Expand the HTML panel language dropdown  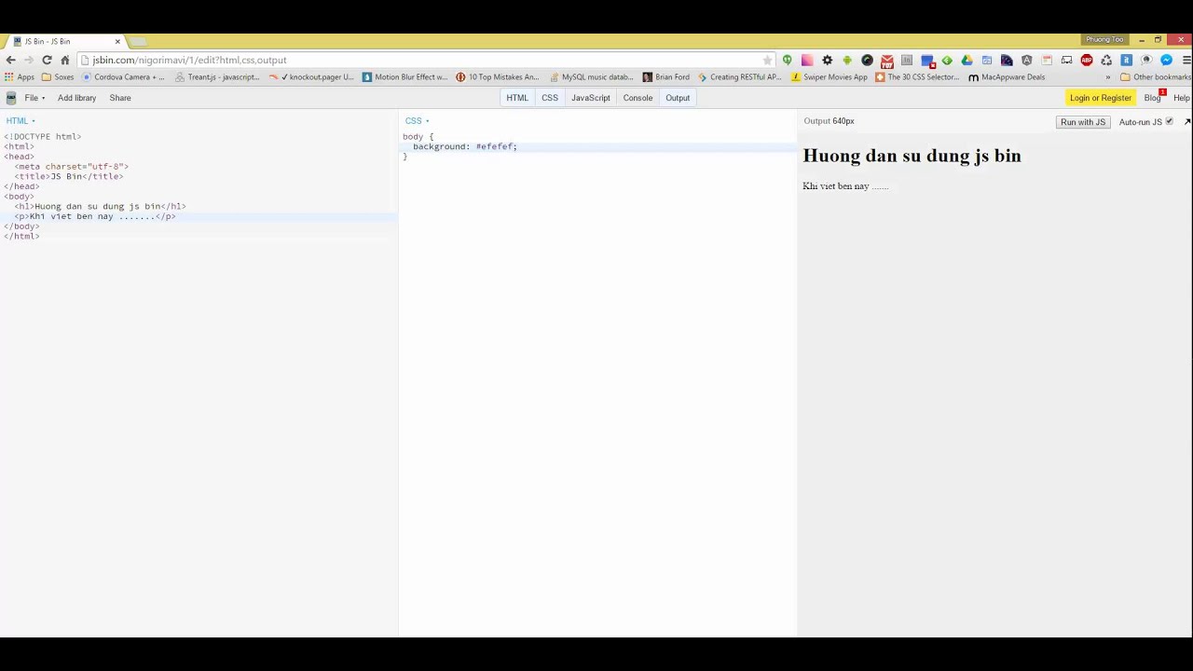pos(21,121)
